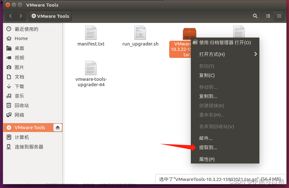Open 回收站 in sidebar

click(33, 105)
